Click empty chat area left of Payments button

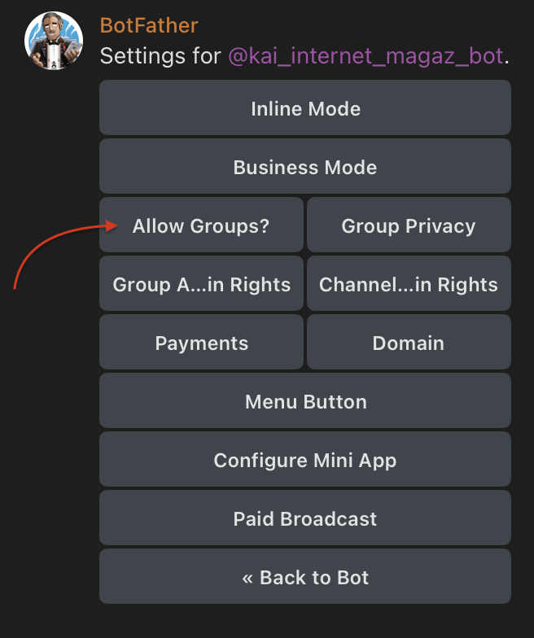point(49,343)
